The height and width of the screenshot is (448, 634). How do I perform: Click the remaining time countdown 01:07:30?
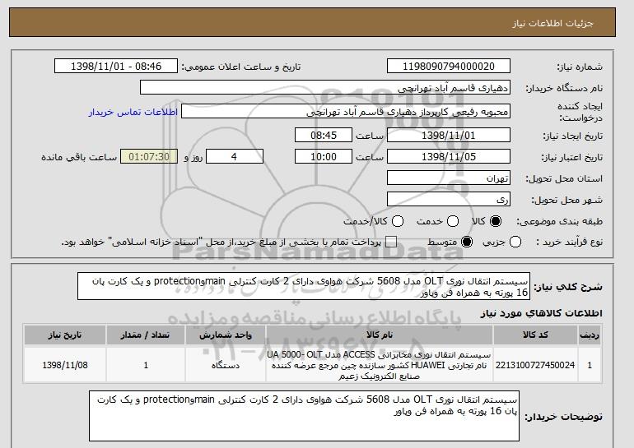pos(149,157)
